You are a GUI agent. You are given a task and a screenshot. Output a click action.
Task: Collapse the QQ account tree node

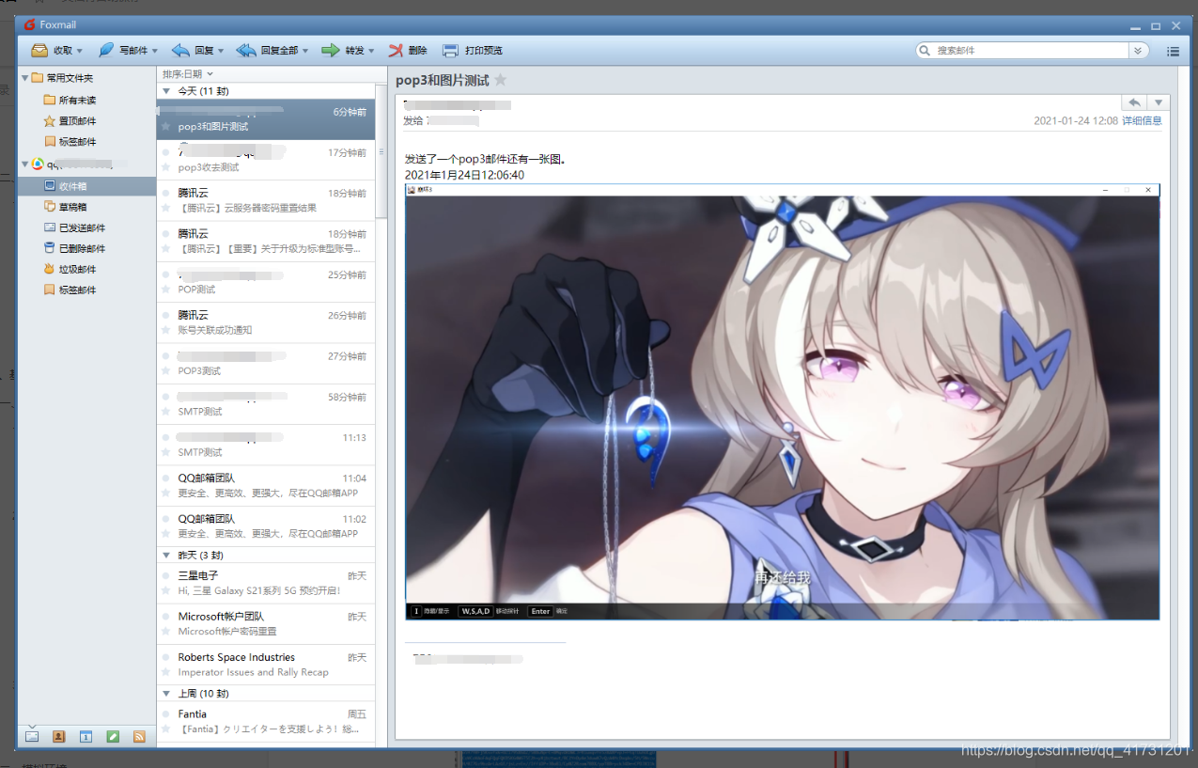pos(25,164)
